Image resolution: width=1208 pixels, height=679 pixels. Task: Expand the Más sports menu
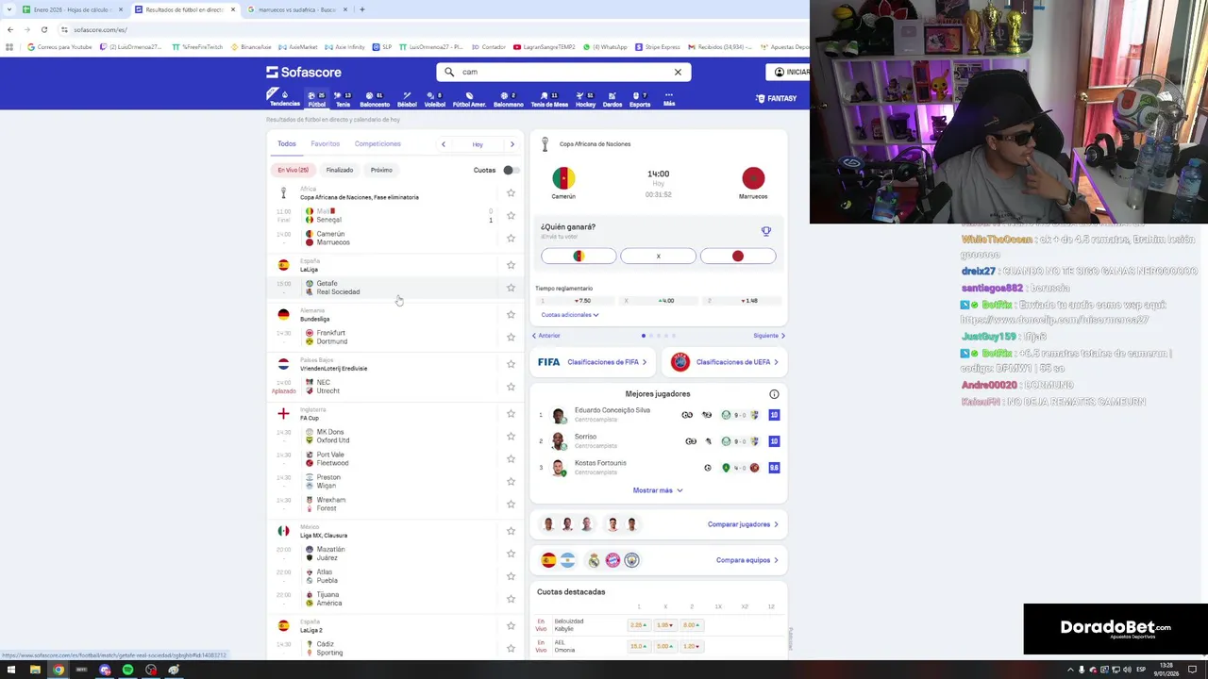668,99
